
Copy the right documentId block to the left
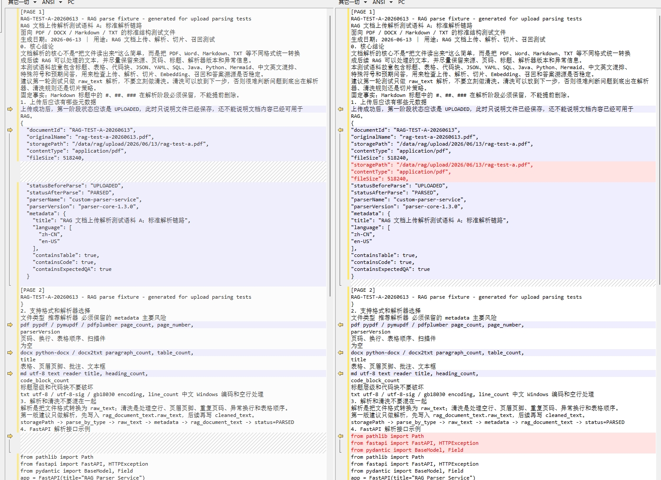(x=340, y=130)
